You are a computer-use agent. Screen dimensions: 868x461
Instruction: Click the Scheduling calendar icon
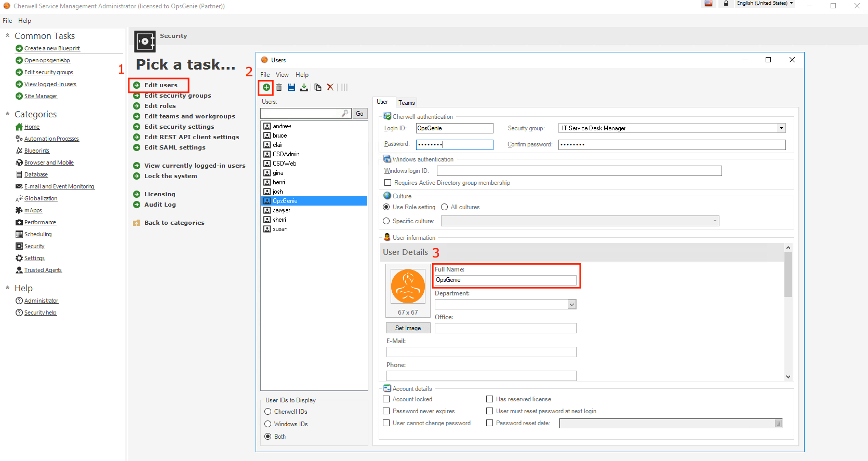[x=19, y=234]
